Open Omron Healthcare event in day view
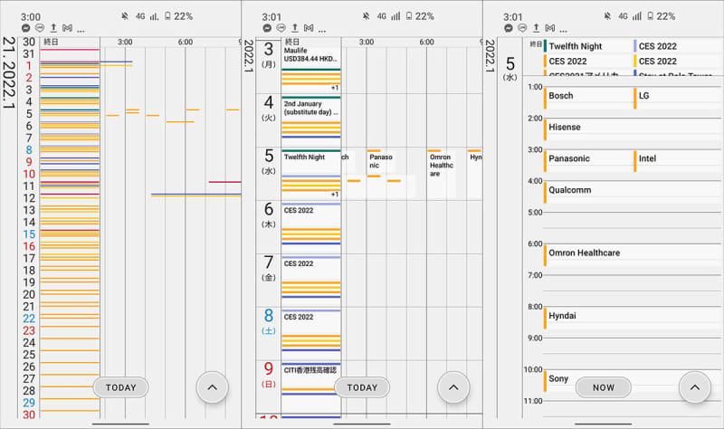The image size is (724, 429). coord(633,253)
